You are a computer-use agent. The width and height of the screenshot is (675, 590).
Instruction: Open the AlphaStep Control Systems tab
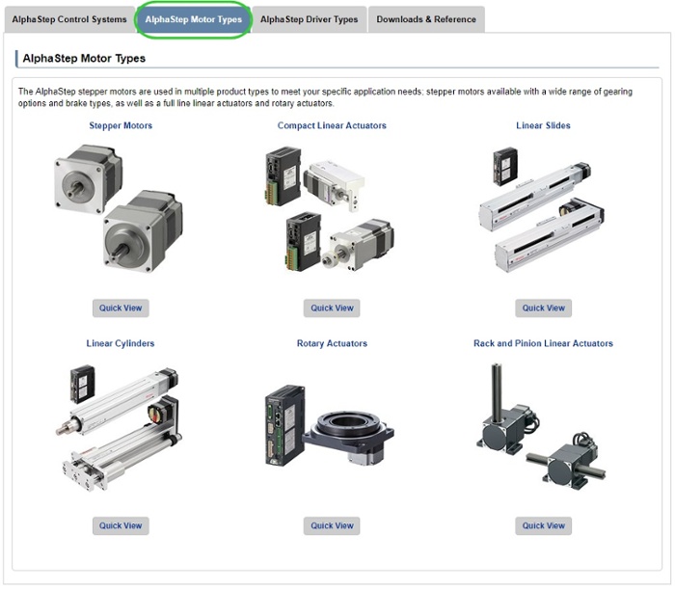[68, 19]
